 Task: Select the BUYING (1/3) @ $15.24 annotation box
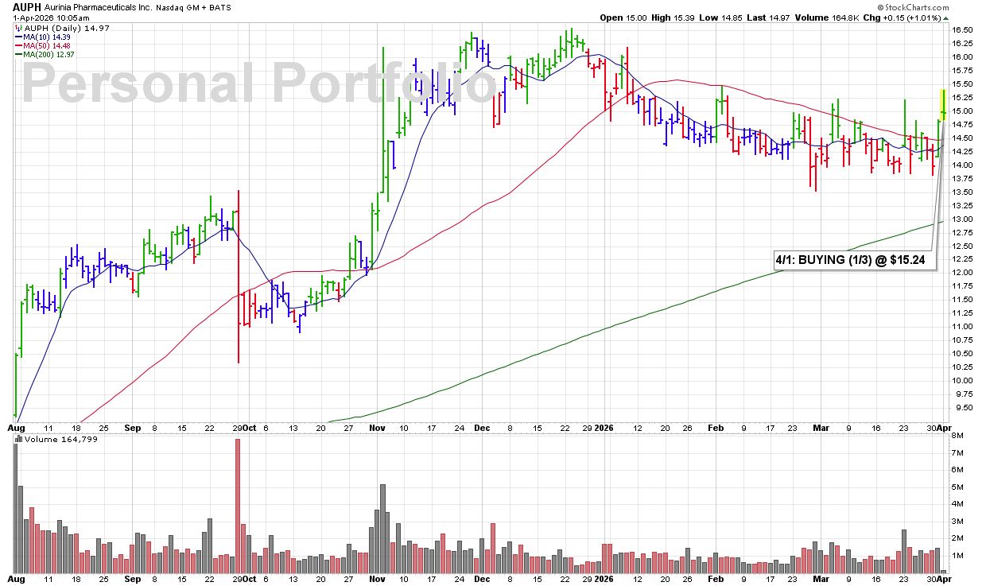click(853, 259)
